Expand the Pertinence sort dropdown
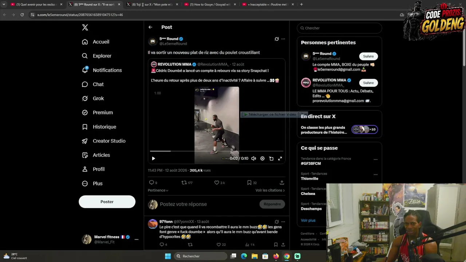Screen dimensions: 466x262 pyautogui.click(x=158, y=190)
